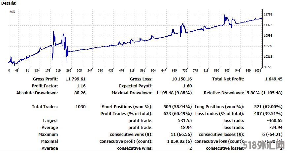The height and width of the screenshot is (153, 287).
Task: Select chart y-axis label 11372
Action: tap(268, 25)
